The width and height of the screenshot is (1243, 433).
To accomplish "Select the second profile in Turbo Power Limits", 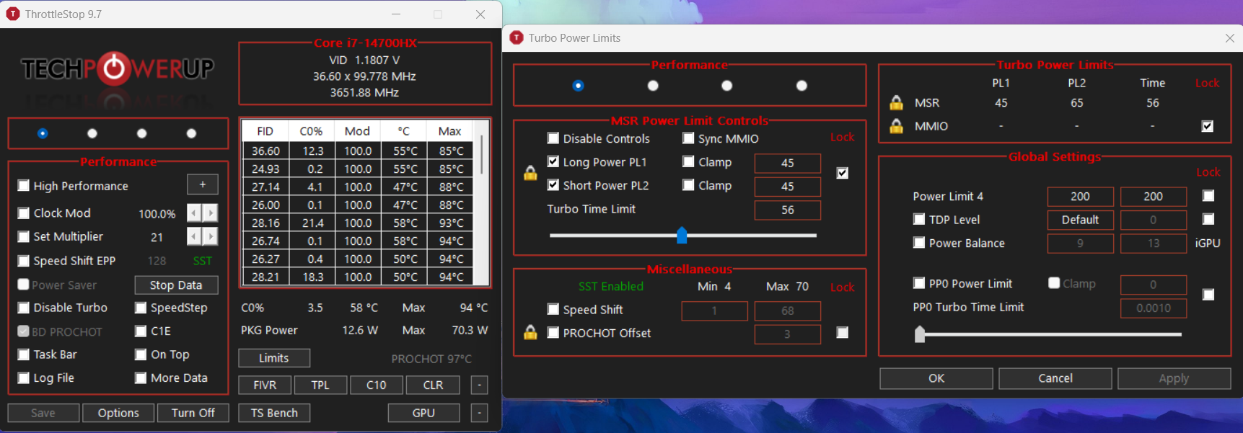I will [x=653, y=86].
